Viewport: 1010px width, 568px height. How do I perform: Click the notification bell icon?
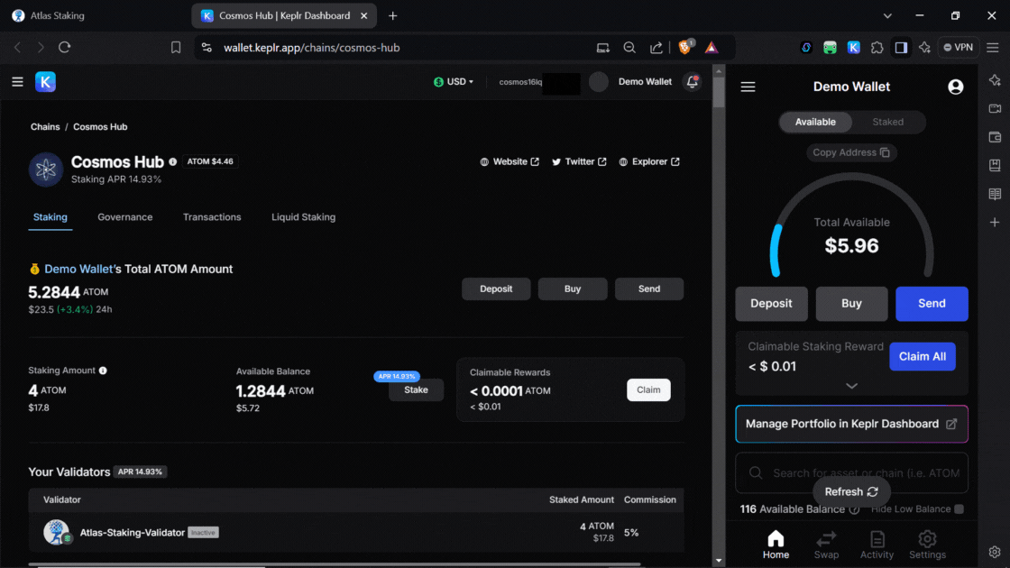(692, 82)
